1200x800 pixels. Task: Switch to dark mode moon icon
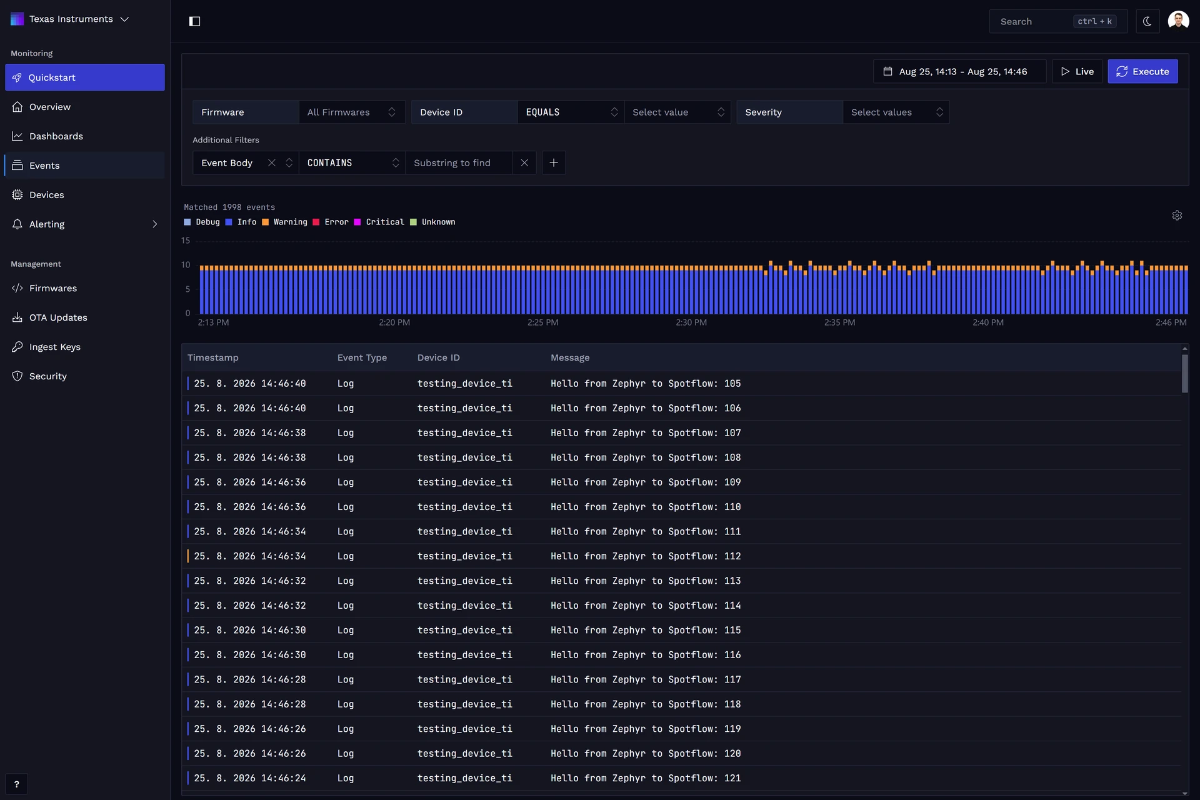1147,21
